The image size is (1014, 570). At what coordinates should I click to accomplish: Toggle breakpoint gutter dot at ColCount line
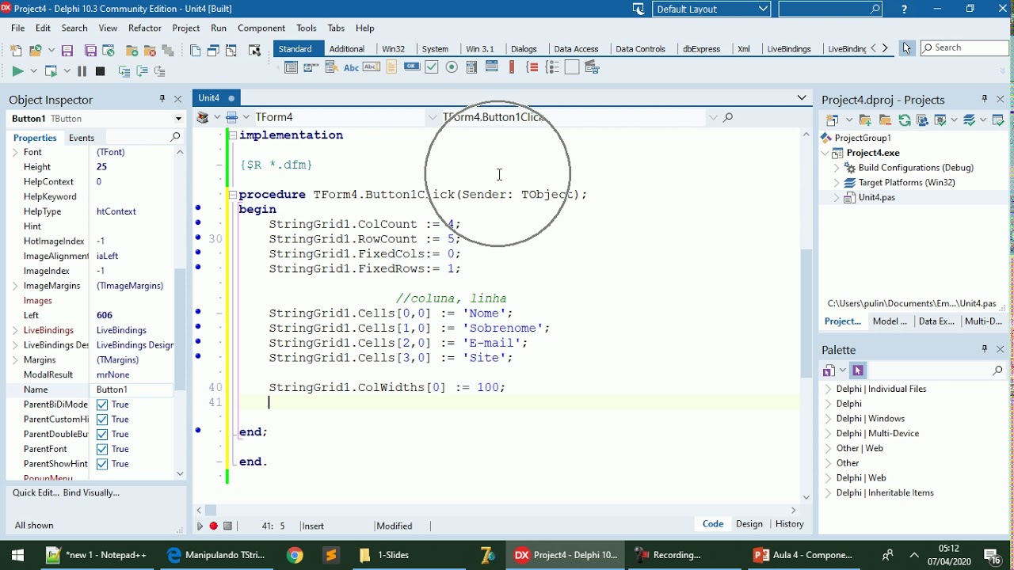[198, 222]
